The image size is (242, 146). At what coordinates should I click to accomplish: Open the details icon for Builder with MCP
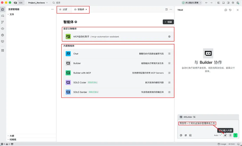click(169, 73)
